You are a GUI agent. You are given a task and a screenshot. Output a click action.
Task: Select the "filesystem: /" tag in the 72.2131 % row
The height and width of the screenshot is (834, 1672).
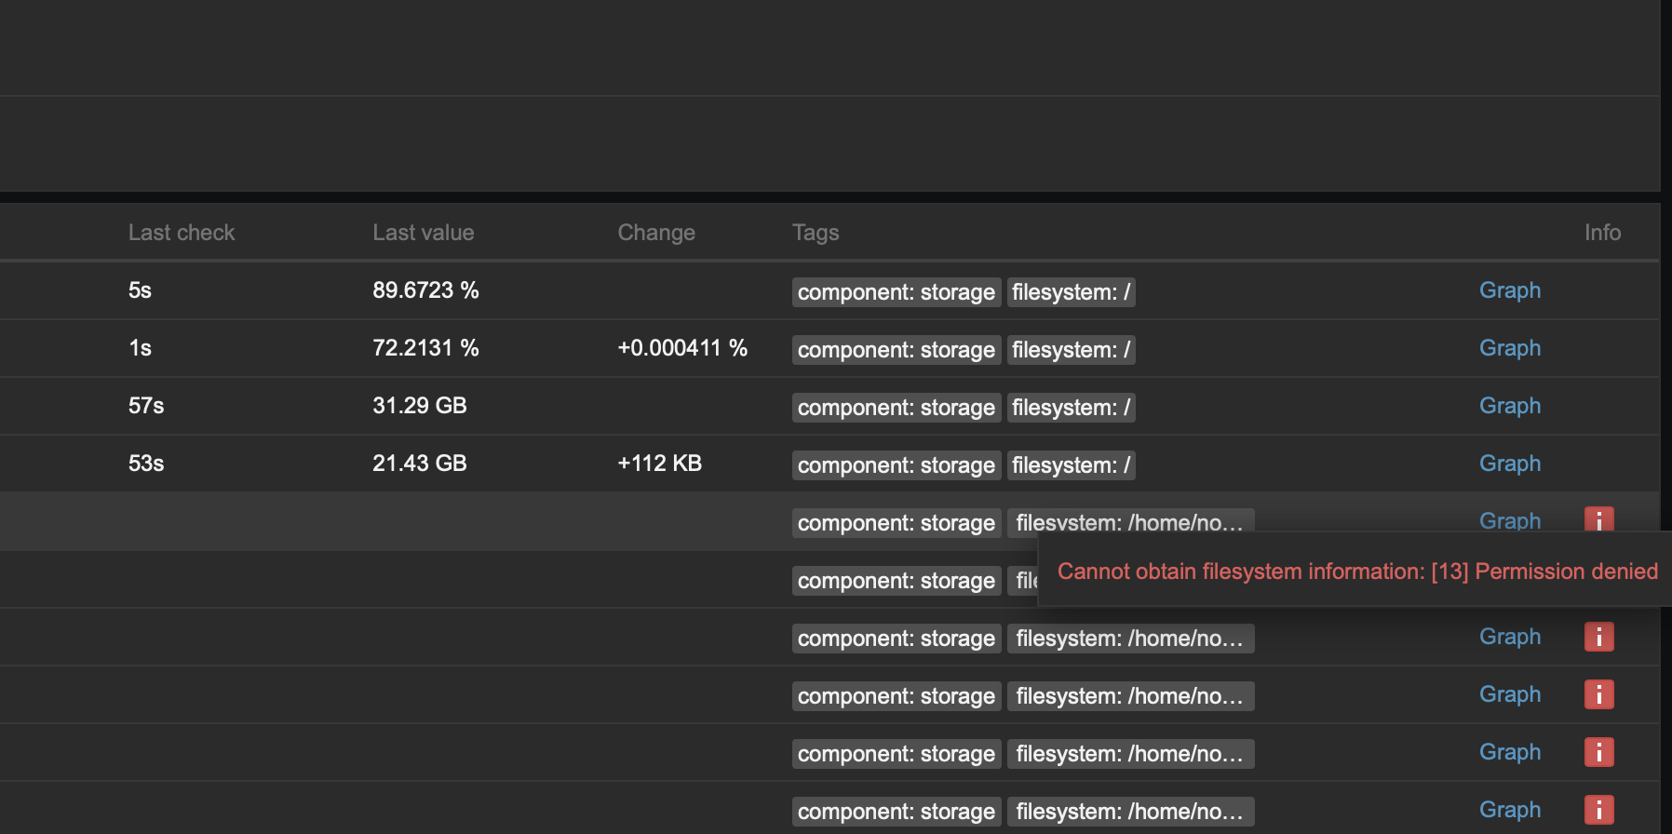(1071, 350)
